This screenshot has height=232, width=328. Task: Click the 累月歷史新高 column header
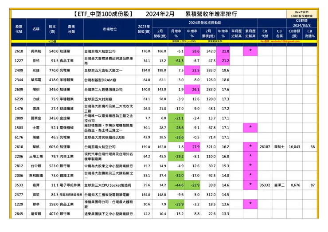(250, 34)
